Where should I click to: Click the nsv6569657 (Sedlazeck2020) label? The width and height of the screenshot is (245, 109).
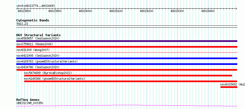(x=38, y=38)
